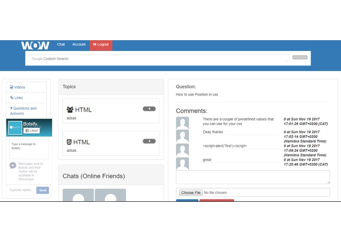Viewport: 341px width, 242px height.
Task: Click the badge 4 on first HTML topic
Action: coord(149,109)
